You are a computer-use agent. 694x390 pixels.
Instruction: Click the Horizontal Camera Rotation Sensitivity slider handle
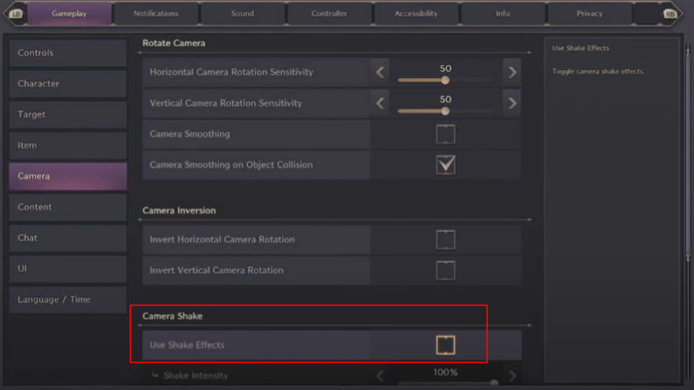(445, 80)
